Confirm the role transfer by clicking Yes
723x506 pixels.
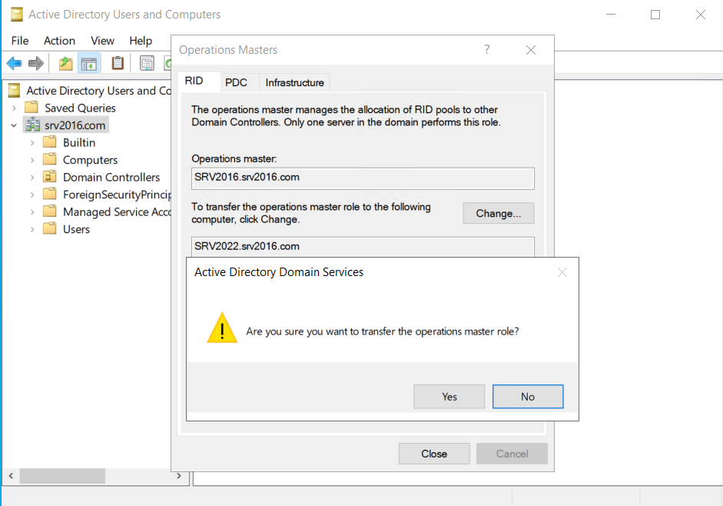pos(449,397)
